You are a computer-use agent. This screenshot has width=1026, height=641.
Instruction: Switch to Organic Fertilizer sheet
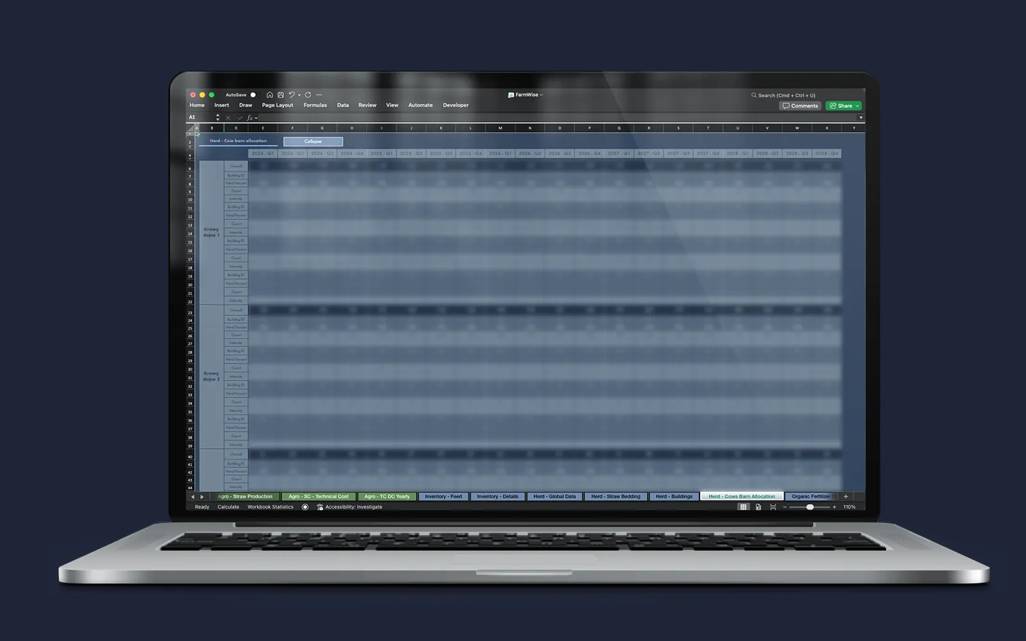812,497
